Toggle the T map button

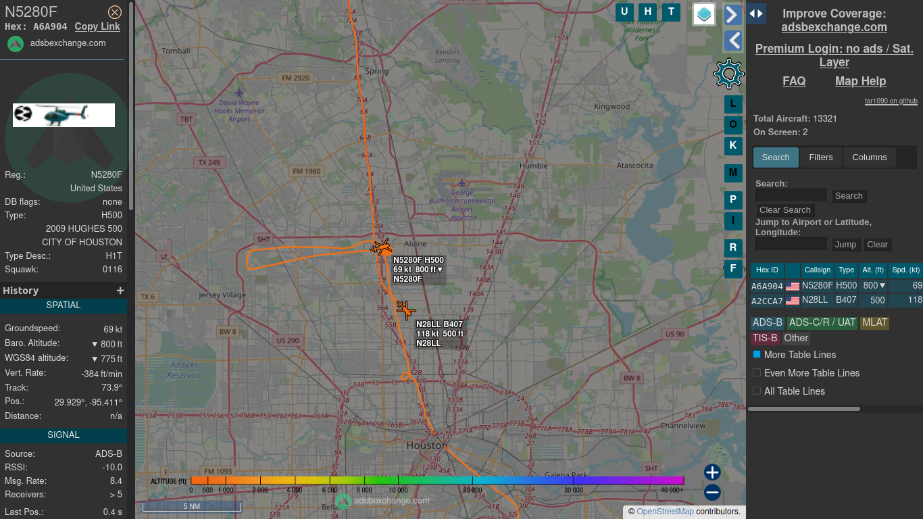click(x=671, y=11)
